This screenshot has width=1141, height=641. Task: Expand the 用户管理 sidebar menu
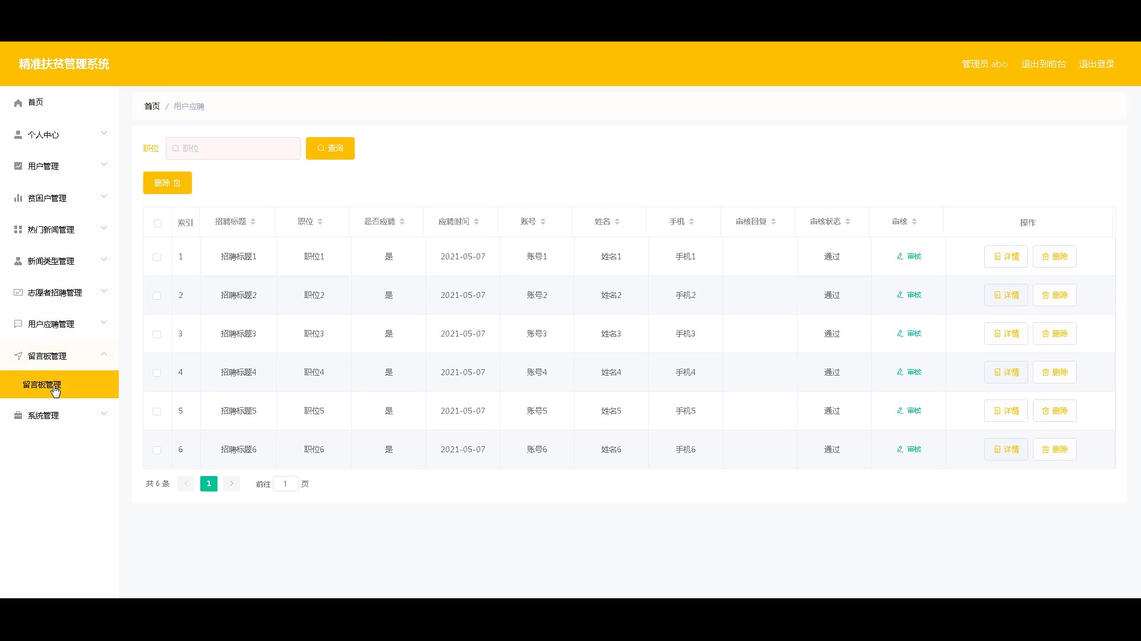pos(59,166)
